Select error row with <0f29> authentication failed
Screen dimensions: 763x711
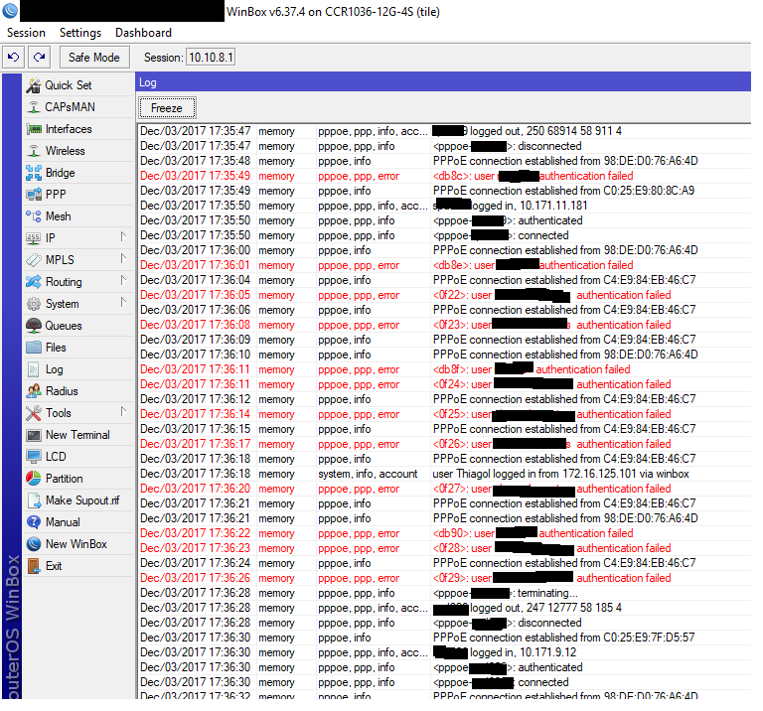[445, 578]
